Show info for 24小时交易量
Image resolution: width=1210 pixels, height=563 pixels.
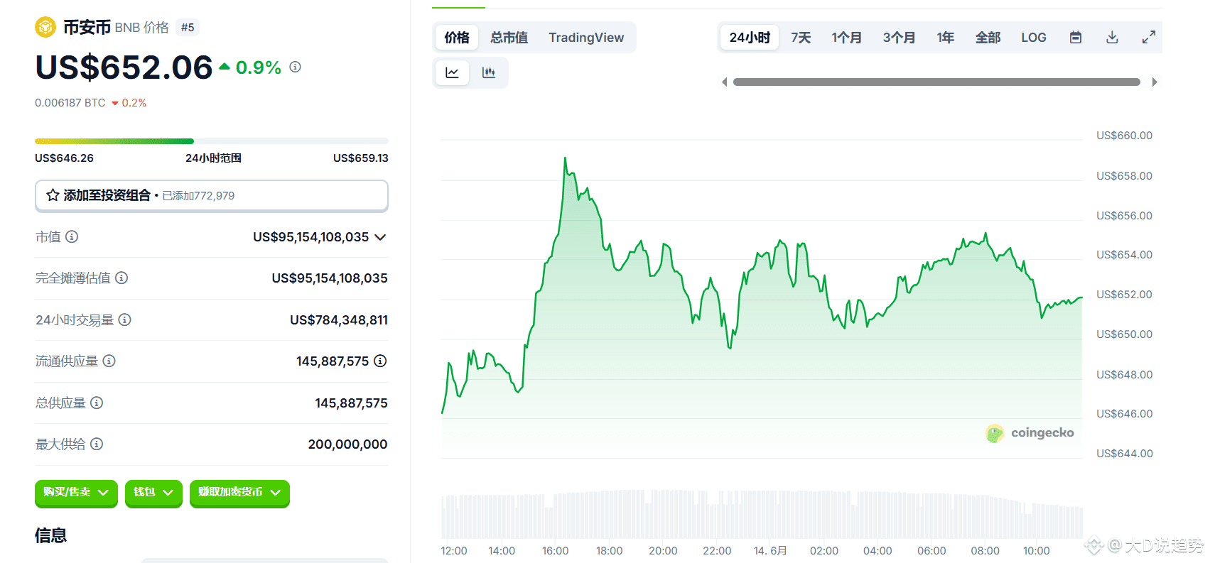coord(124,319)
